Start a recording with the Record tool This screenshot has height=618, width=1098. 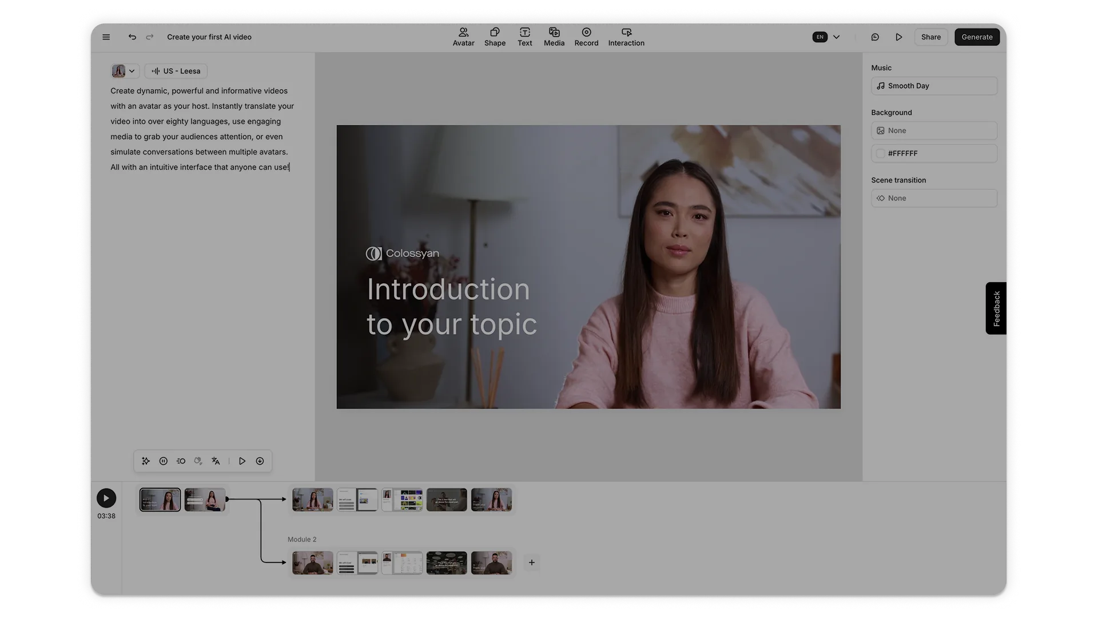point(586,37)
